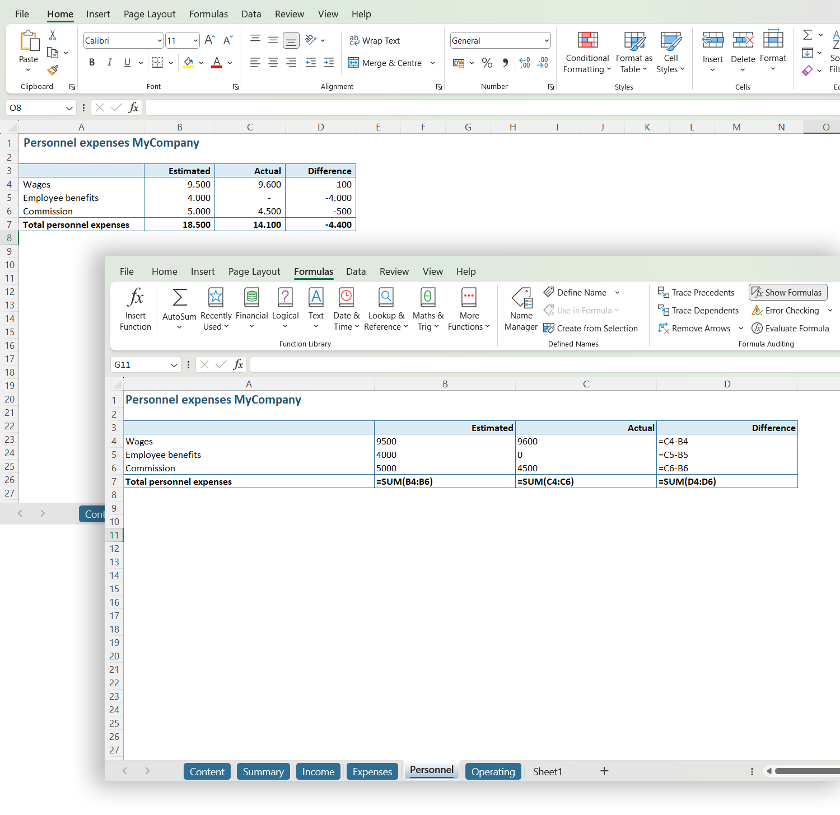
Task: Open Define Name dropdown arrow
Action: tap(617, 293)
